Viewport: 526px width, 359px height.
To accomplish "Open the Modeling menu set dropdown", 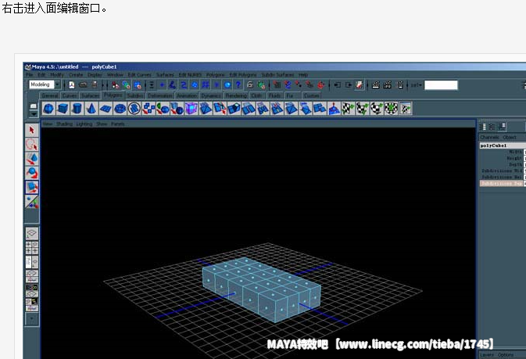I will (45, 84).
